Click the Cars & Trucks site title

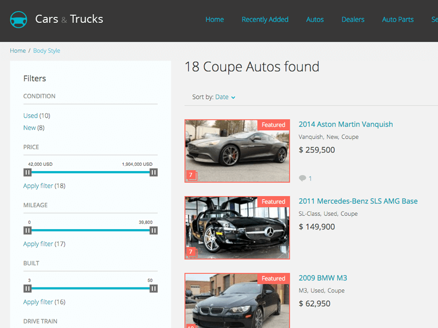[x=69, y=19]
